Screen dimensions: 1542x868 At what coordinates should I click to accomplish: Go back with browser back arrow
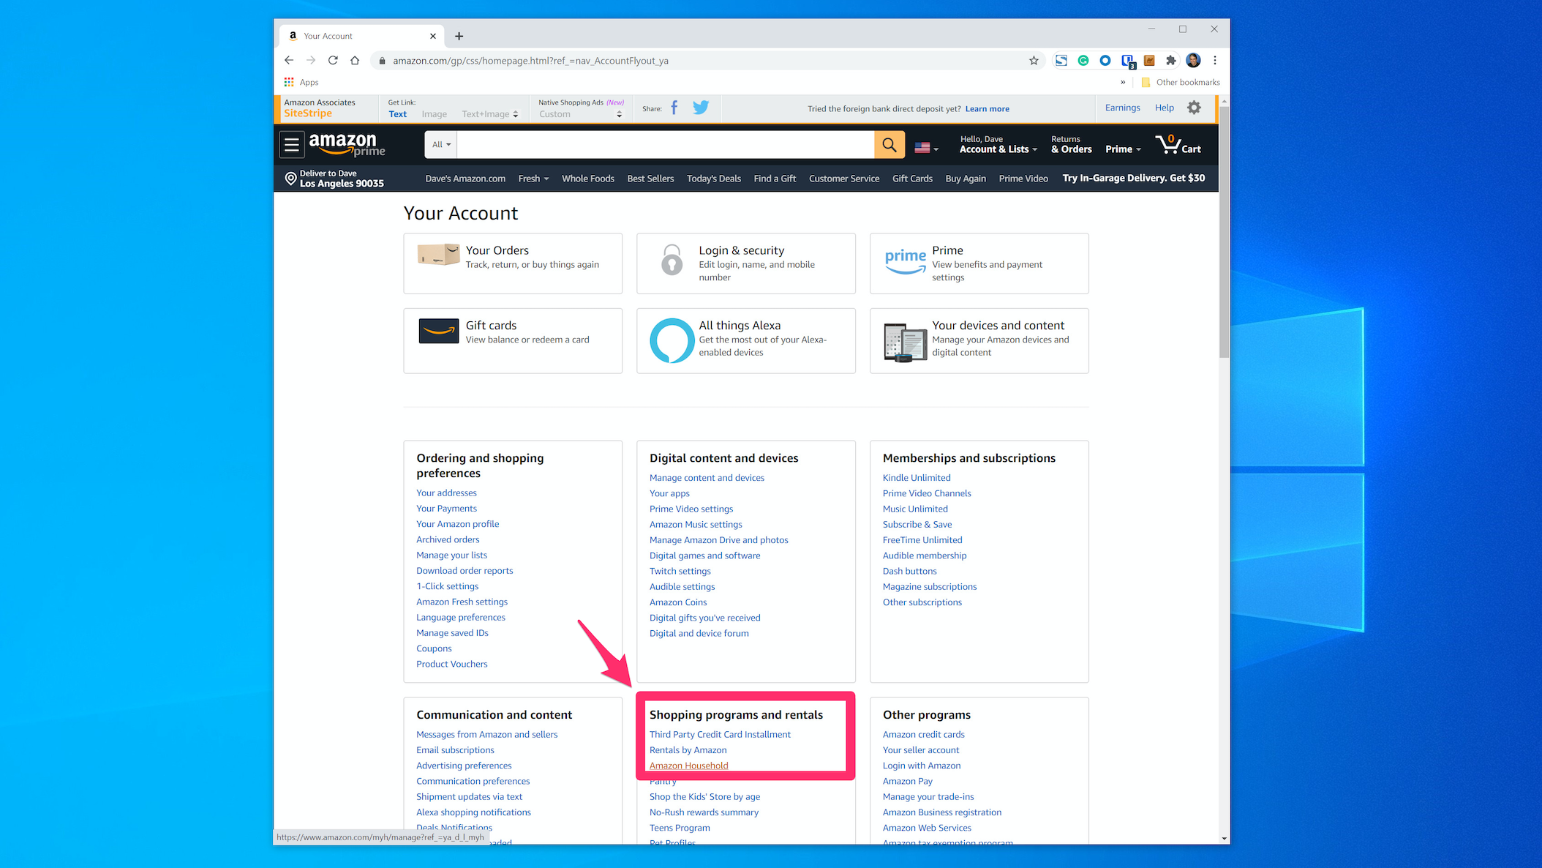289,61
